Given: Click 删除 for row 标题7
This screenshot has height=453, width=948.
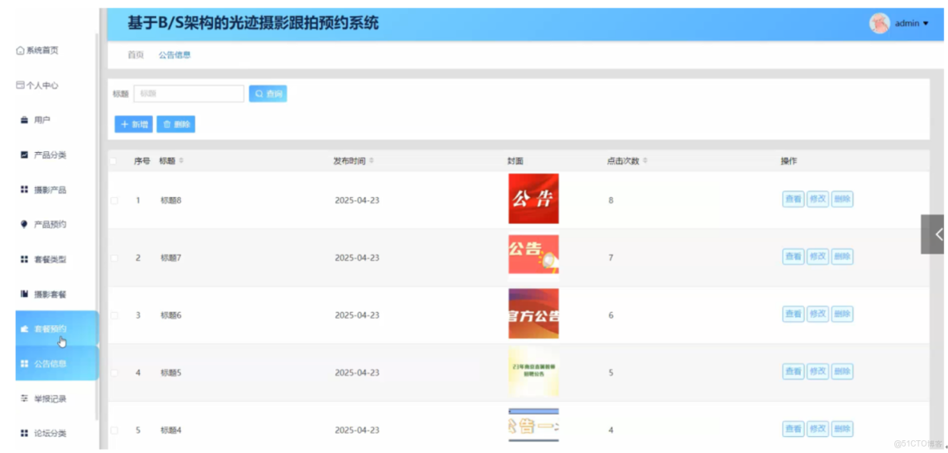Looking at the screenshot, I should point(842,257).
